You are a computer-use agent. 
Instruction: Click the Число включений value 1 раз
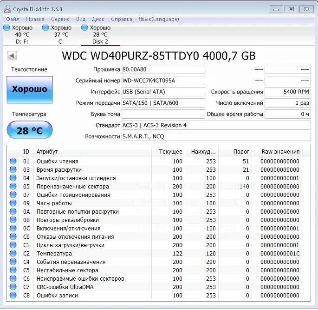pyautogui.click(x=288, y=103)
